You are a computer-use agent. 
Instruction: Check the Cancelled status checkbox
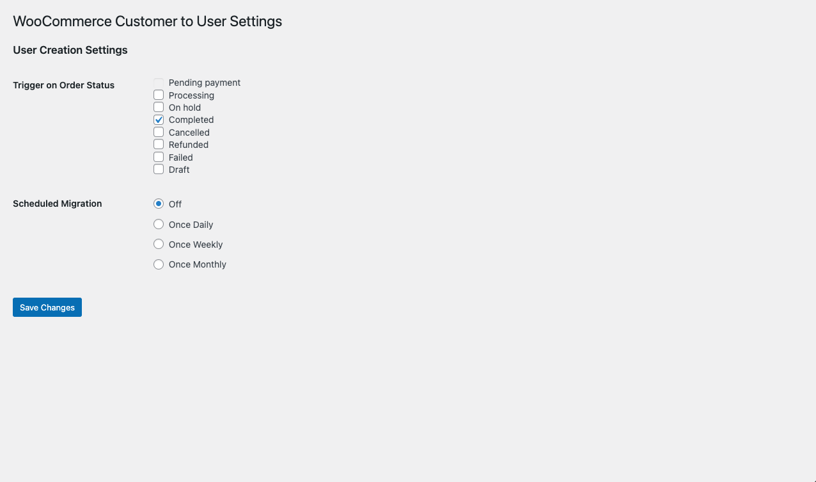[159, 132]
